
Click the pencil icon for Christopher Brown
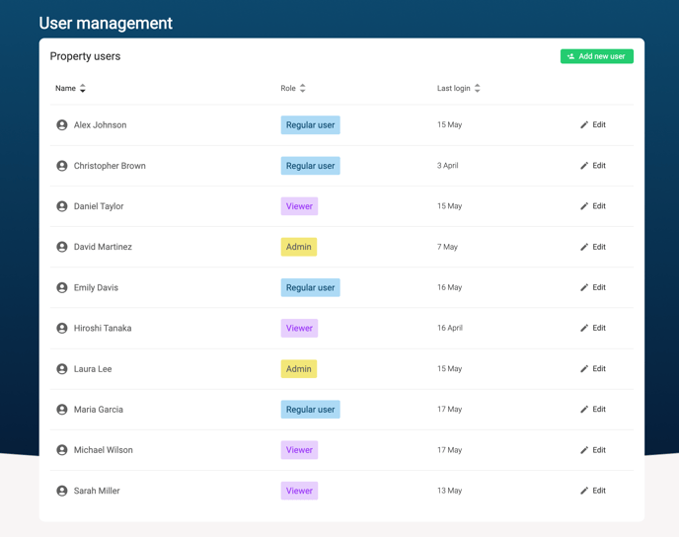pos(584,166)
